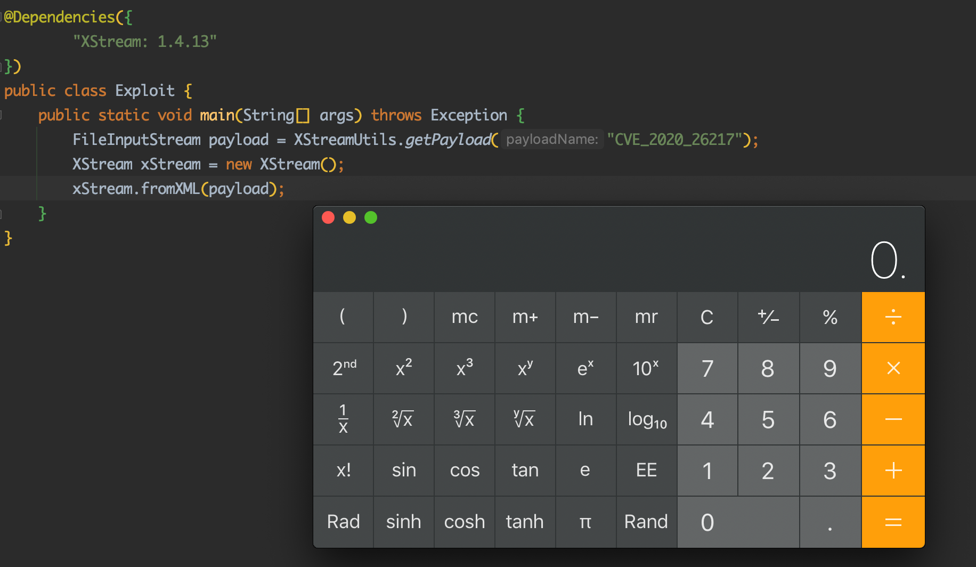The width and height of the screenshot is (976, 567).
Task: Click the orange minus operator key
Action: (x=893, y=419)
